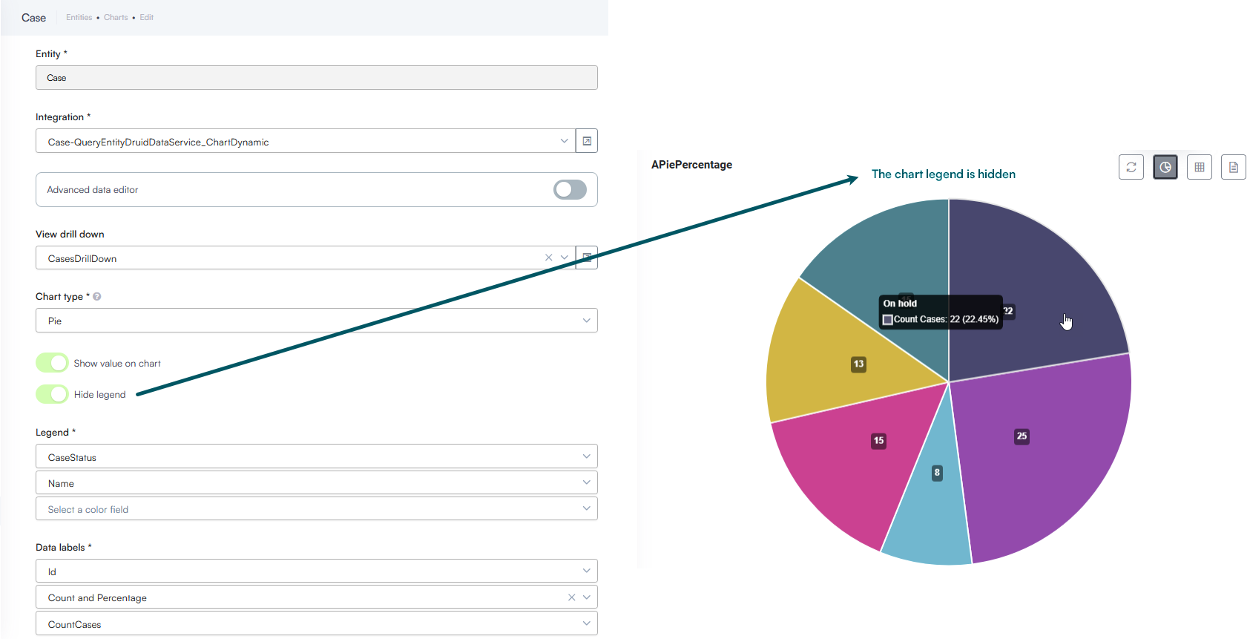The image size is (1250, 639).
Task: Click the Entity Case input field
Action: point(317,77)
